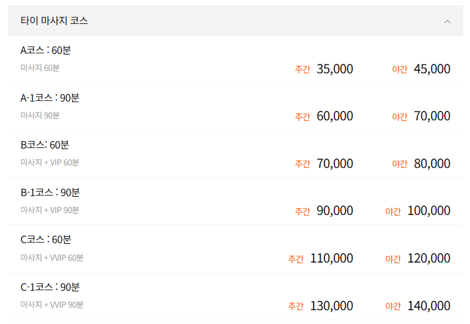470x324 pixels.
Task: Select the B코스: 60분 item
Action: click(x=45, y=145)
